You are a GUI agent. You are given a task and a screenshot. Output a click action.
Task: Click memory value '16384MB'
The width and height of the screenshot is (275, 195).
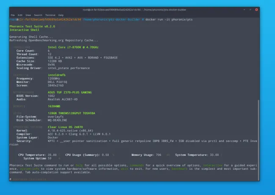tap(54, 106)
